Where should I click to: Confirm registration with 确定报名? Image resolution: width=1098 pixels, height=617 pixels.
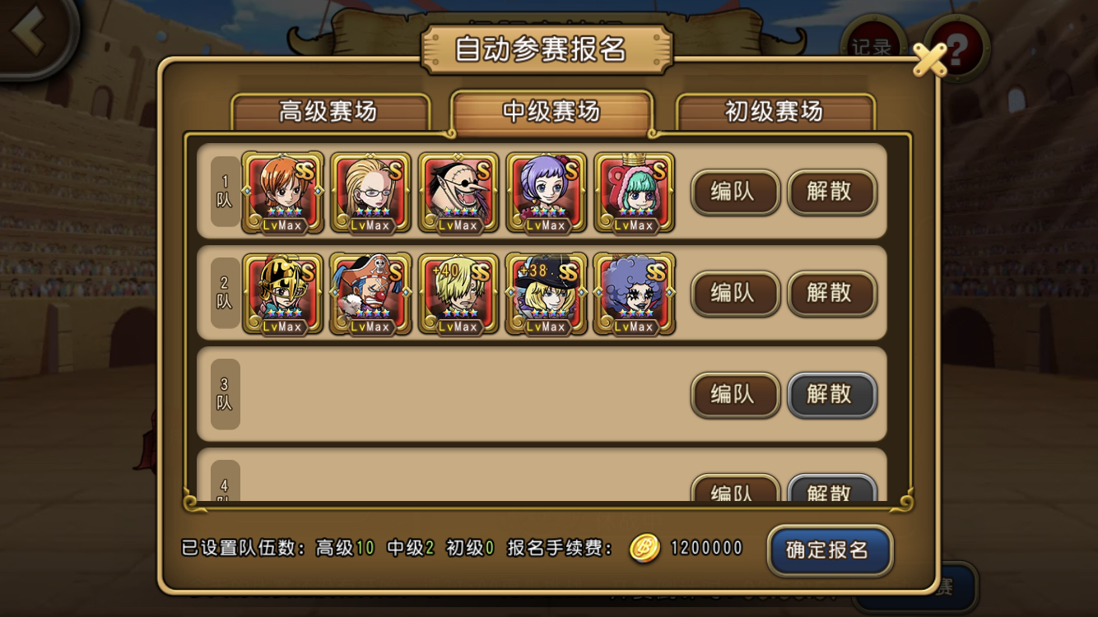tap(830, 550)
